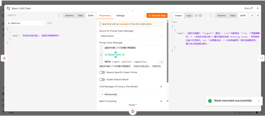Open the Google model sub-node icon
Image resolution: width=265 pixels, height=116 pixels.
click(133, 111)
